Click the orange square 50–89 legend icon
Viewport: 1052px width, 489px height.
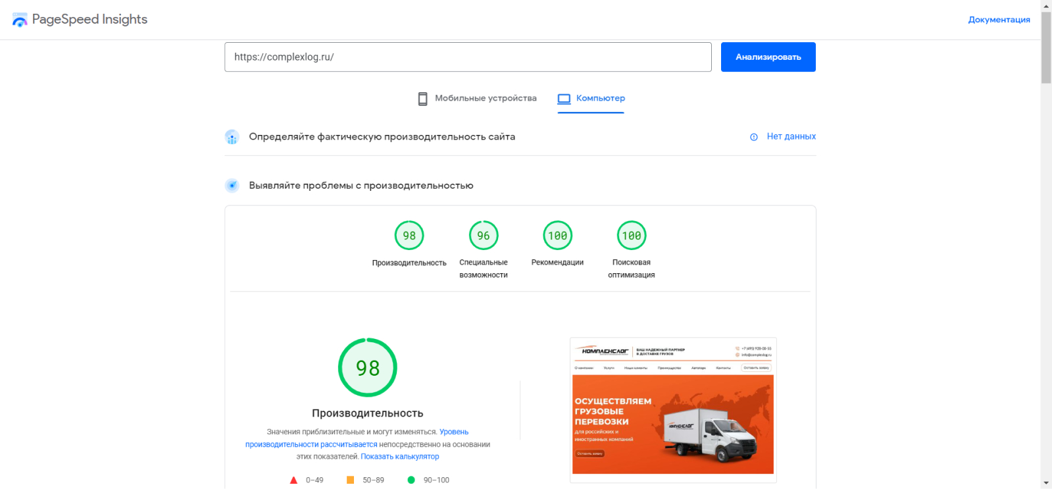coord(351,480)
